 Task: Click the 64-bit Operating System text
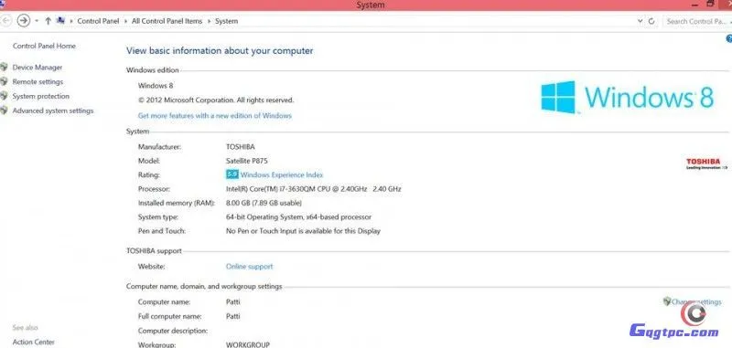(299, 216)
